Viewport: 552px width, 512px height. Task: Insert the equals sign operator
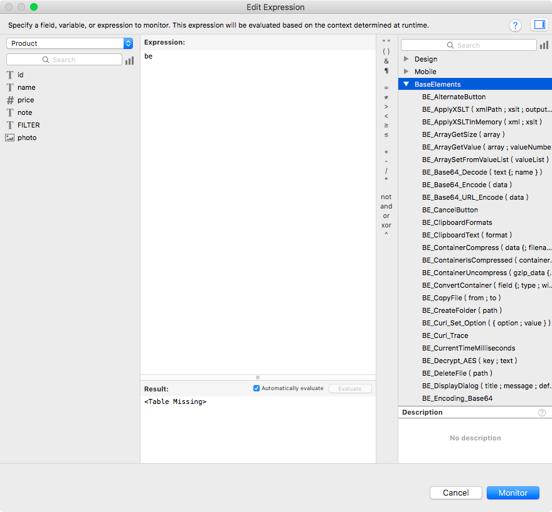pos(386,88)
